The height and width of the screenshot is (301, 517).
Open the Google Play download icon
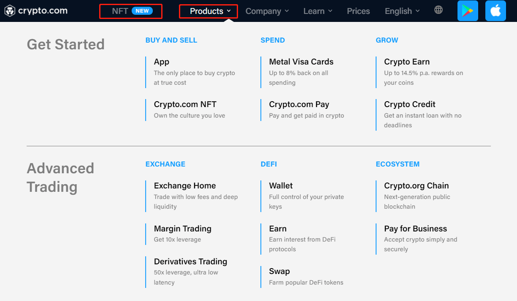(468, 10)
